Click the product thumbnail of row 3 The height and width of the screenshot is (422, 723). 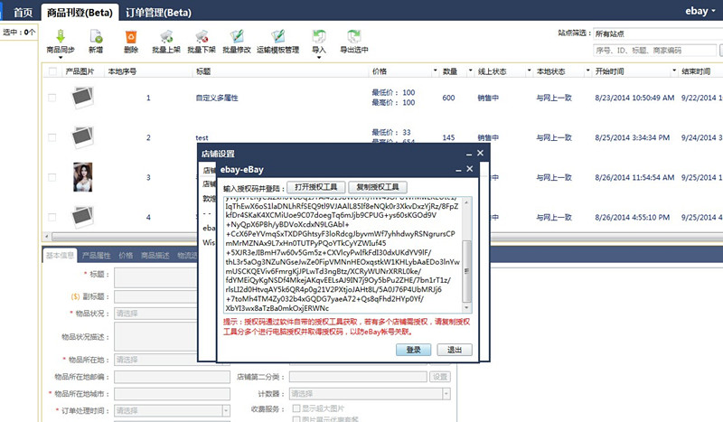(83, 177)
